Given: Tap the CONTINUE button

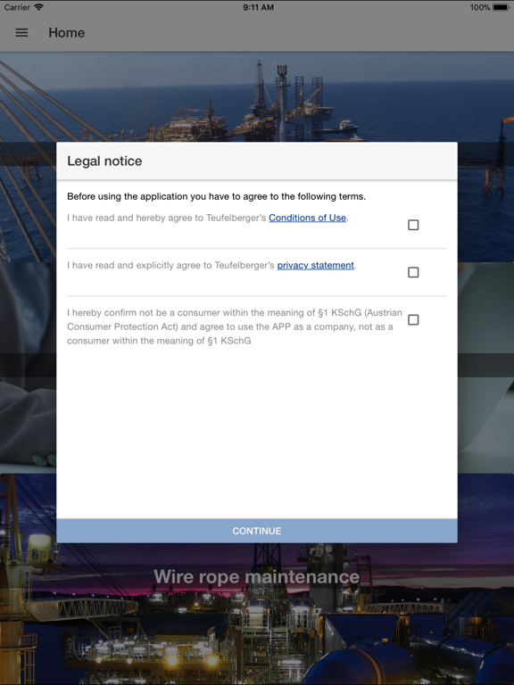Looking at the screenshot, I should (257, 531).
